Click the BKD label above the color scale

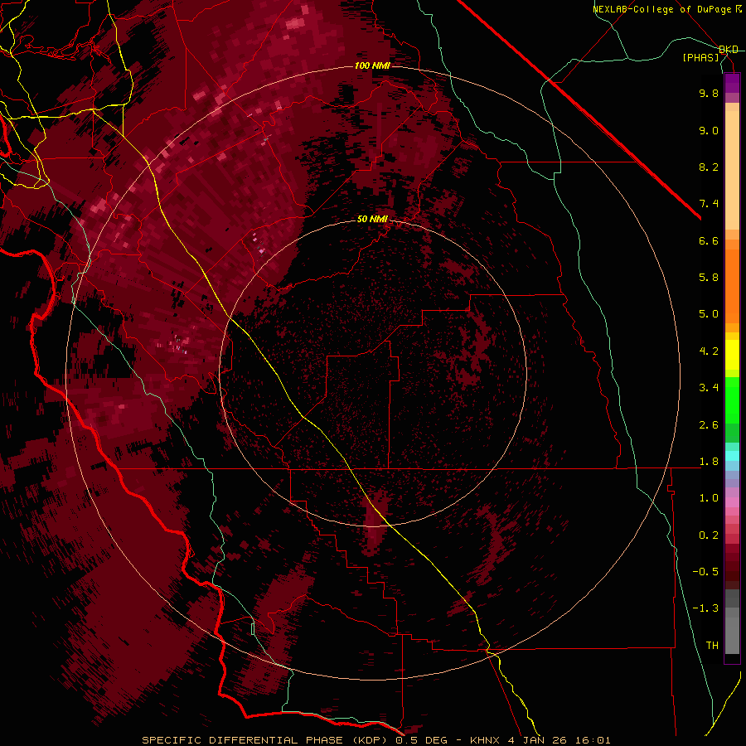[729, 50]
